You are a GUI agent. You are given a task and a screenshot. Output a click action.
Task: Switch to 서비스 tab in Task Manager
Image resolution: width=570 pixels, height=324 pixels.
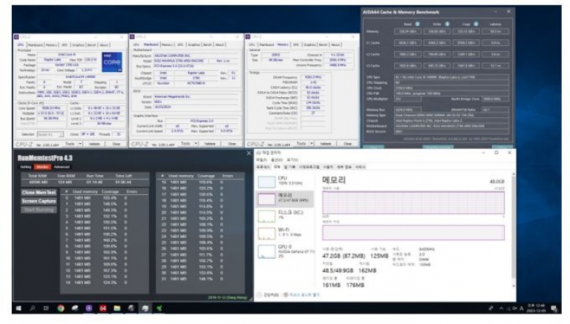[360, 167]
